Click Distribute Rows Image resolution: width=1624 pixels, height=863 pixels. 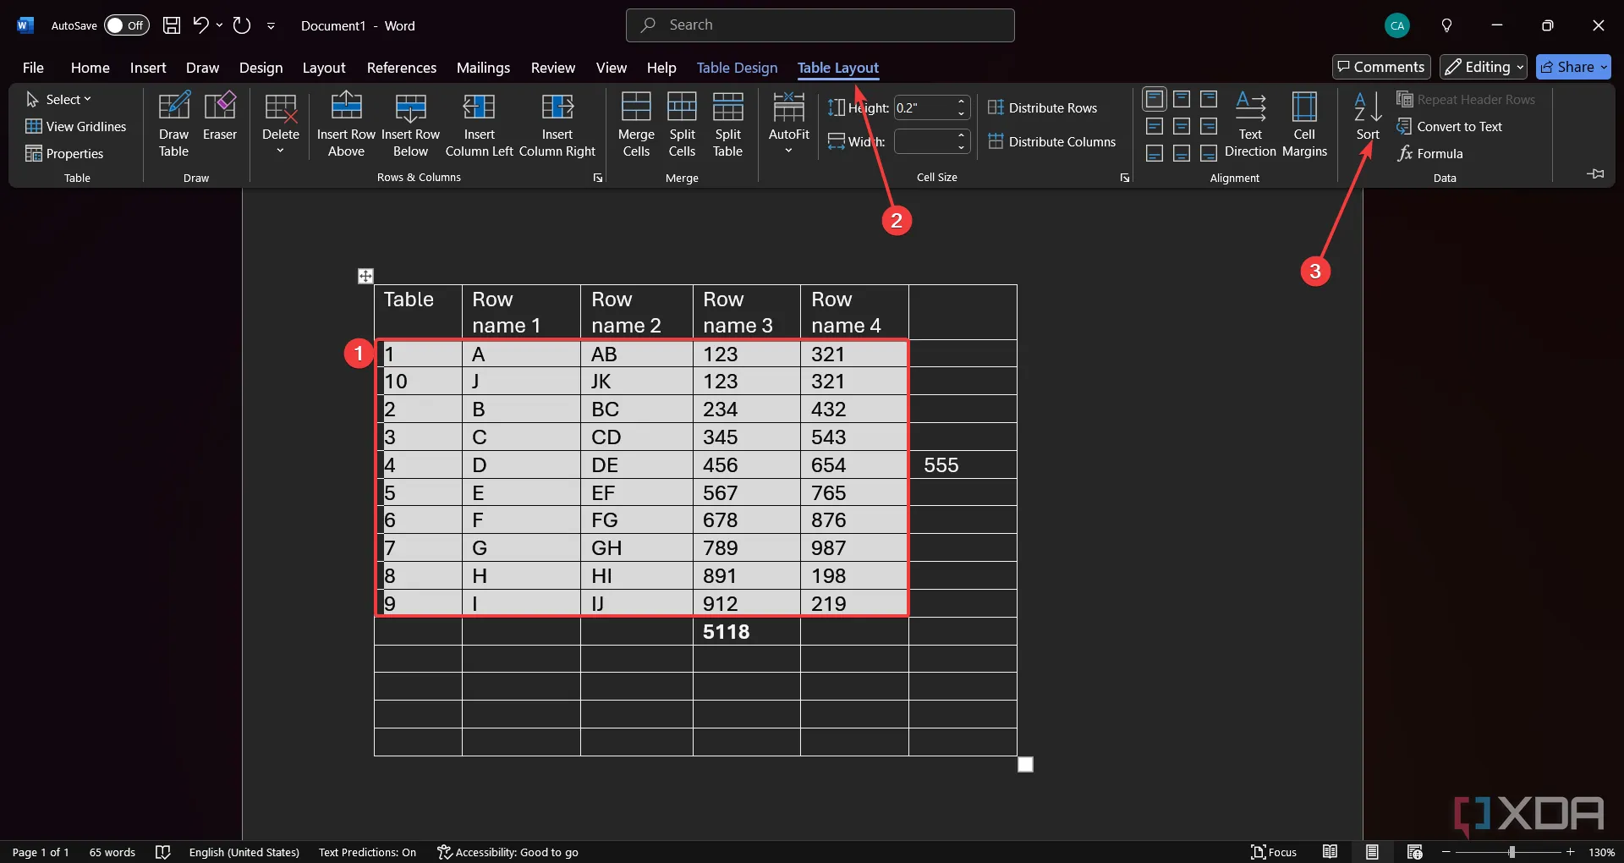pyautogui.click(x=1042, y=107)
